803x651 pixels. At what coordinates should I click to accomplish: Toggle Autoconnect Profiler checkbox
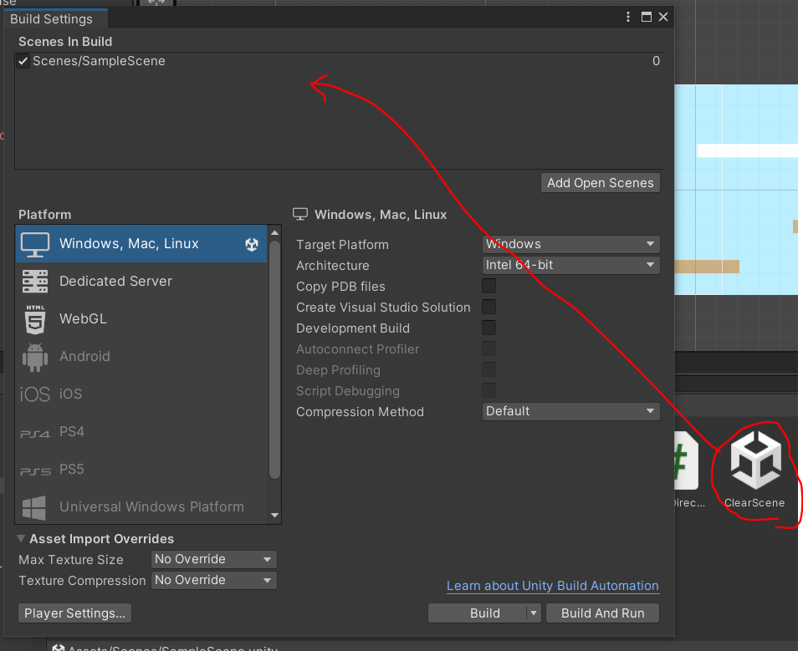pyautogui.click(x=489, y=349)
